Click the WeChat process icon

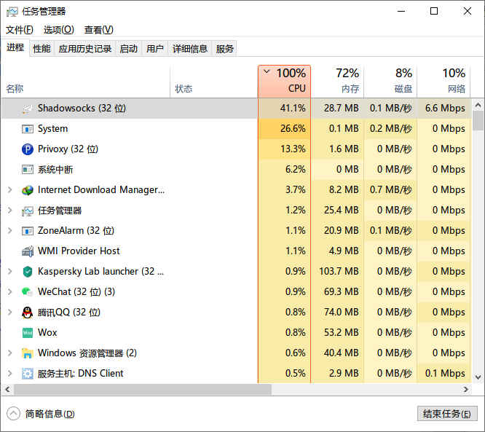[28, 292]
